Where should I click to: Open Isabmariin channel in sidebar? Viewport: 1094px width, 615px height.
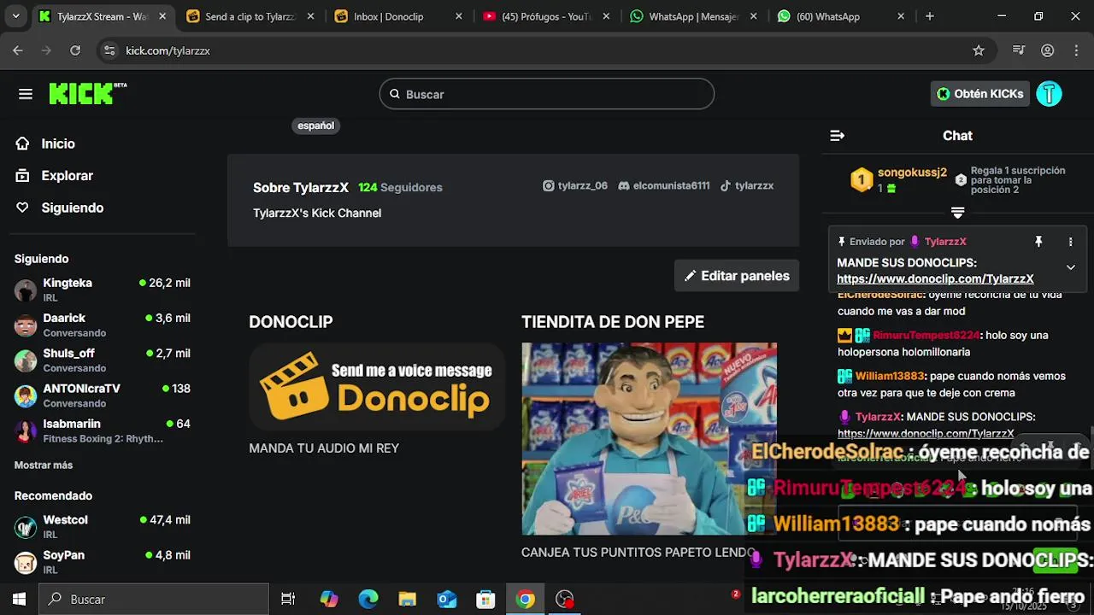point(103,430)
